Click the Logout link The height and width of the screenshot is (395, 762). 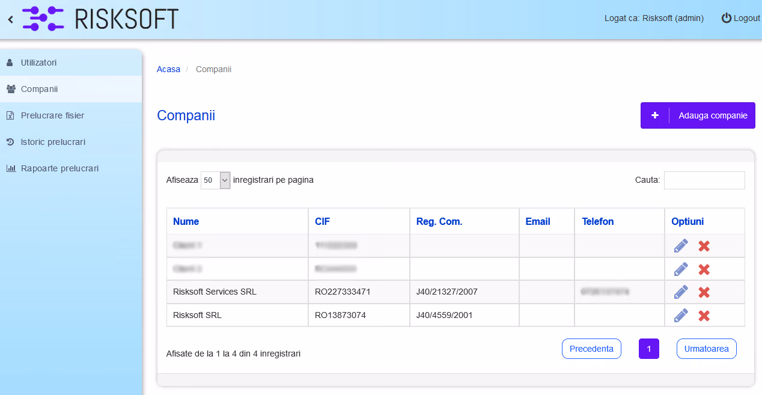[x=741, y=18]
